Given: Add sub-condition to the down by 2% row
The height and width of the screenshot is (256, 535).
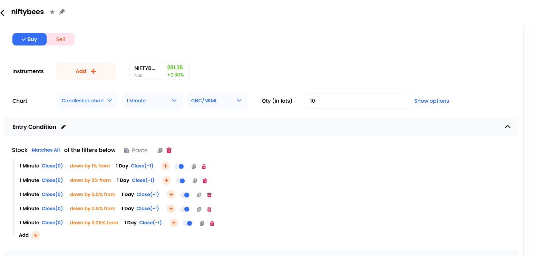Looking at the screenshot, I should [166, 180].
